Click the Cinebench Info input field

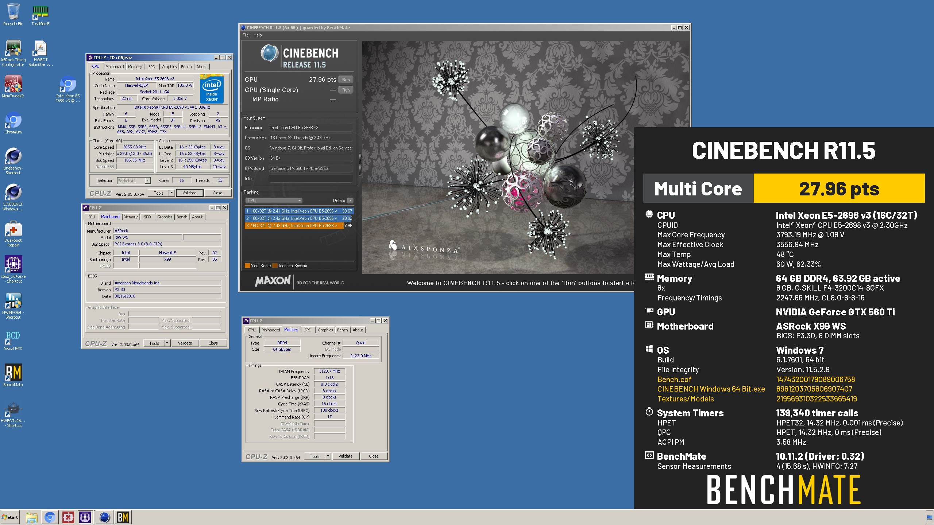pyautogui.click(x=310, y=179)
